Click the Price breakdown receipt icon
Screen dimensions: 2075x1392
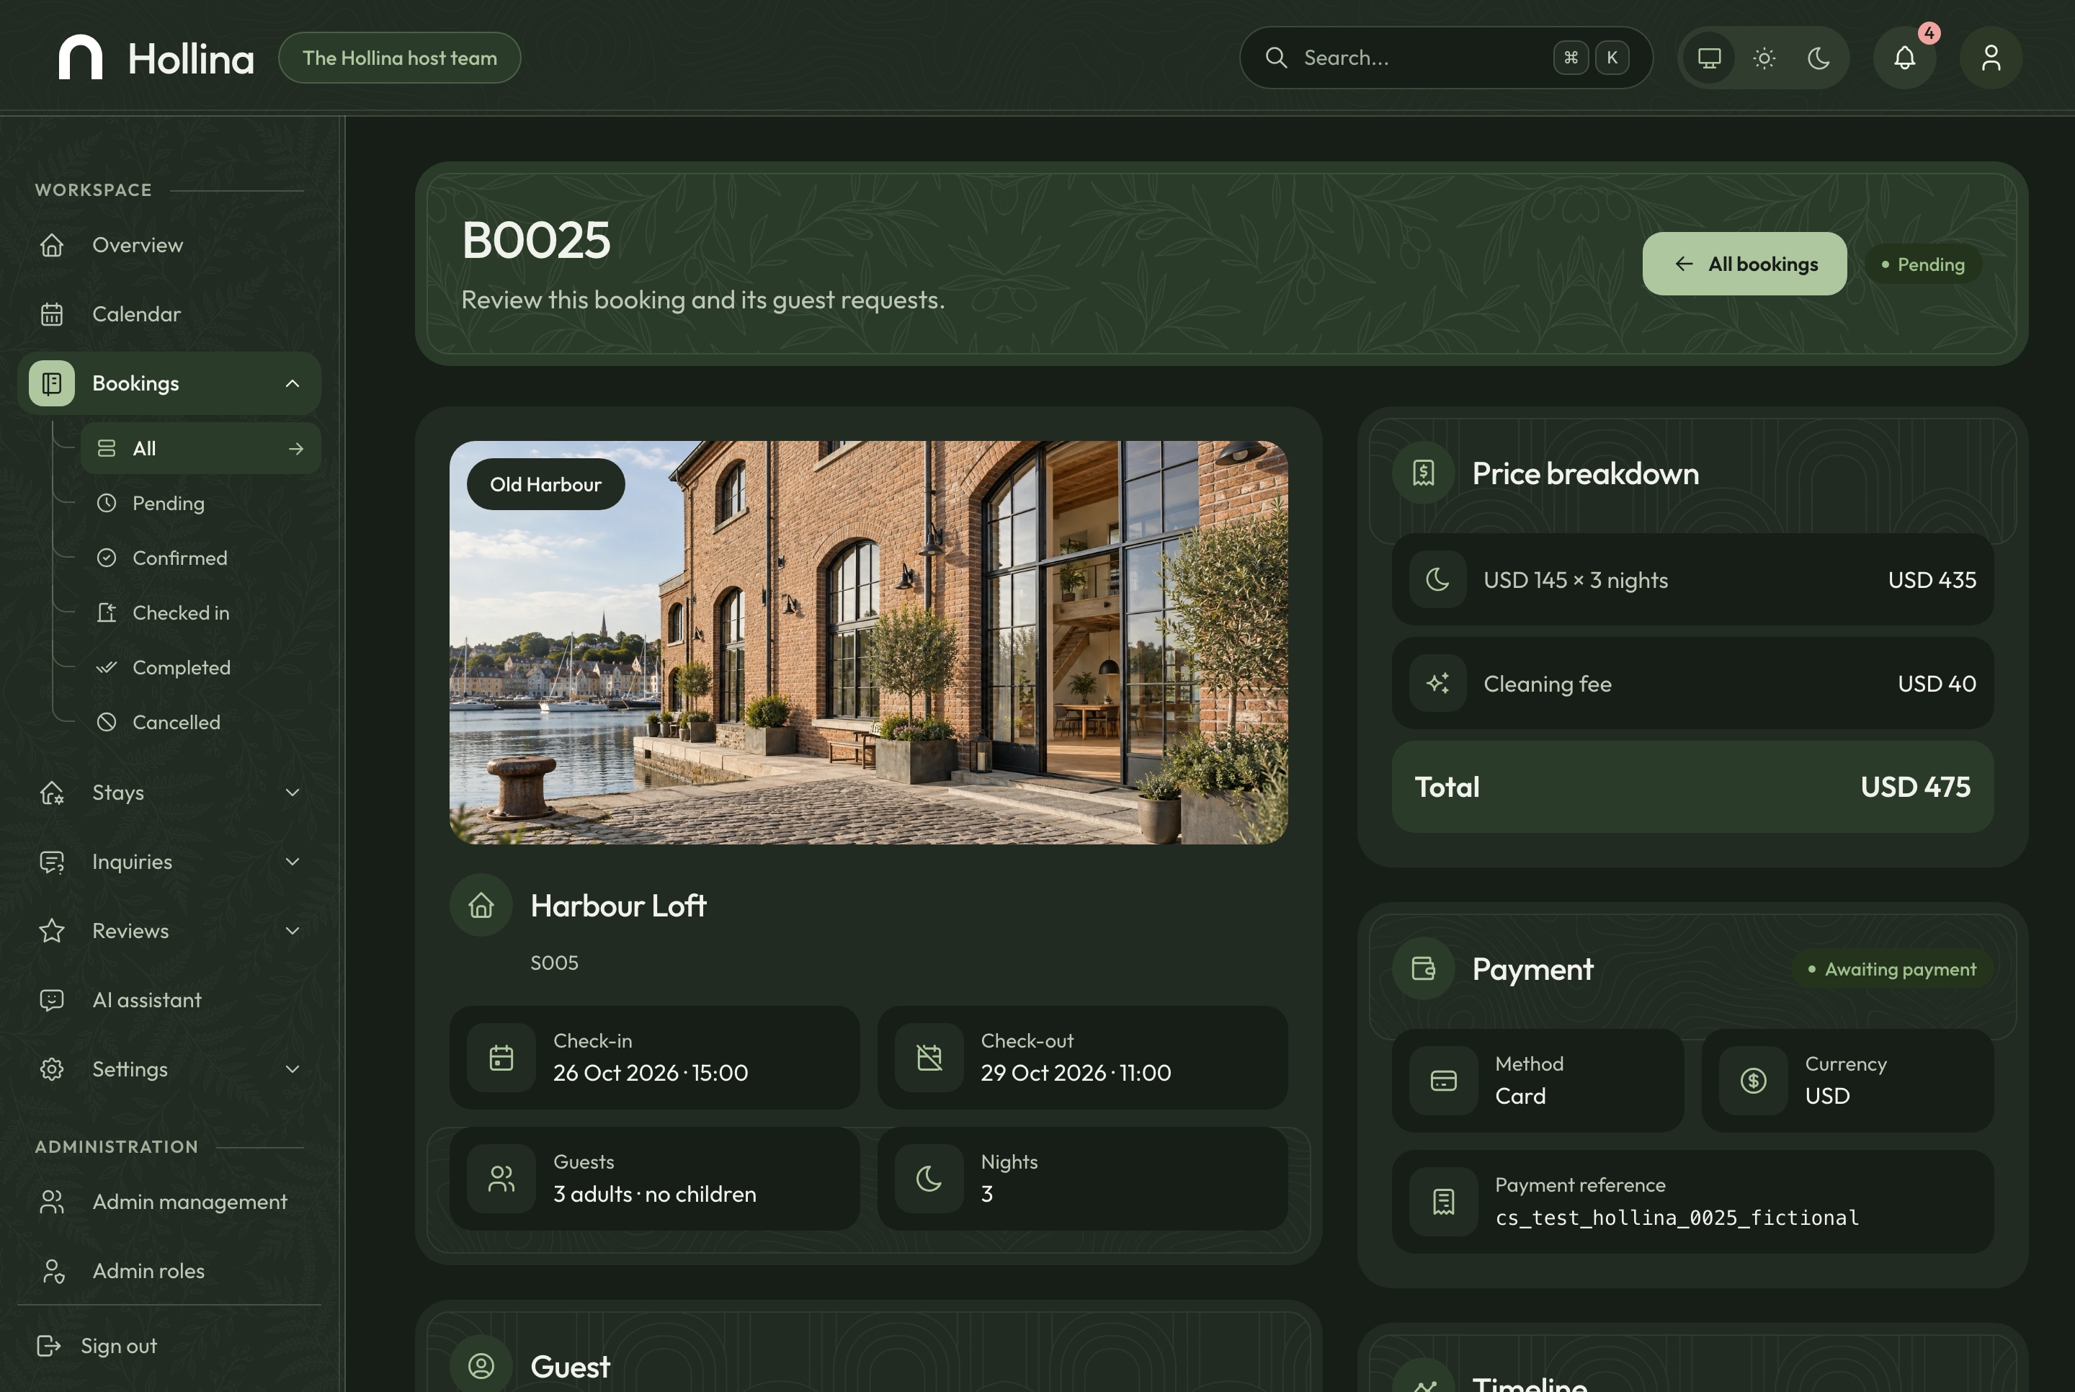pyautogui.click(x=1424, y=473)
